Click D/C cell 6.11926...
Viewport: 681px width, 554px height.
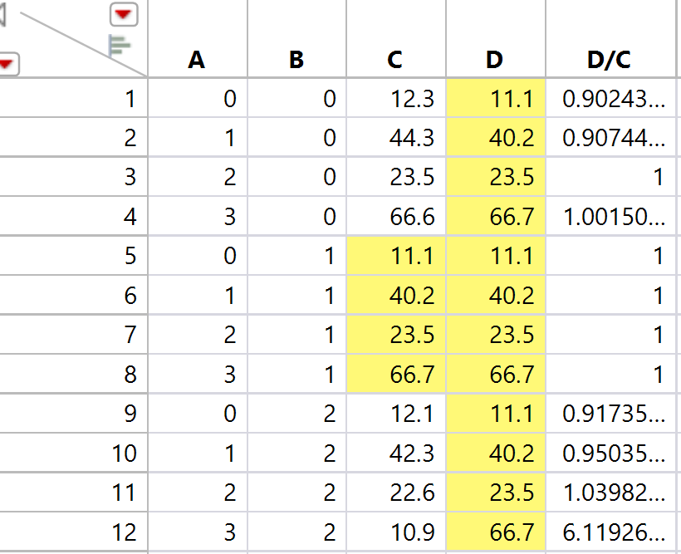click(610, 532)
